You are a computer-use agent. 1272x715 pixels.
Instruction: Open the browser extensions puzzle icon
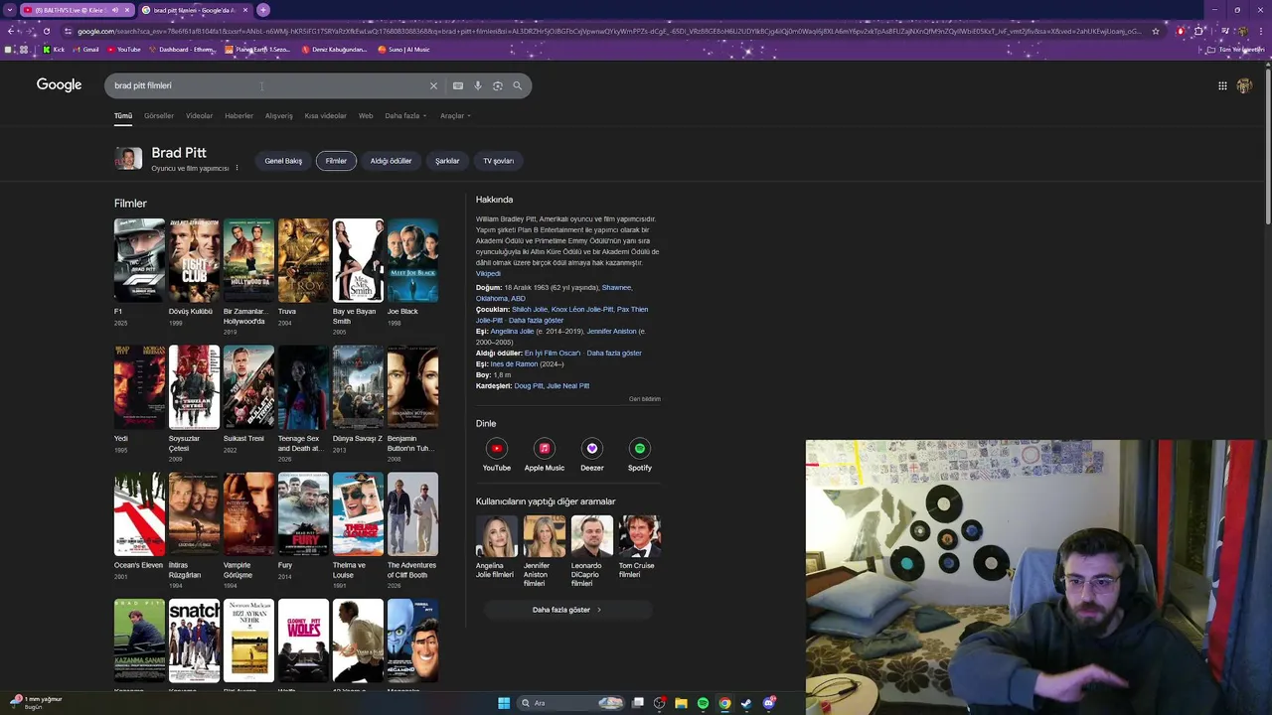1199,31
